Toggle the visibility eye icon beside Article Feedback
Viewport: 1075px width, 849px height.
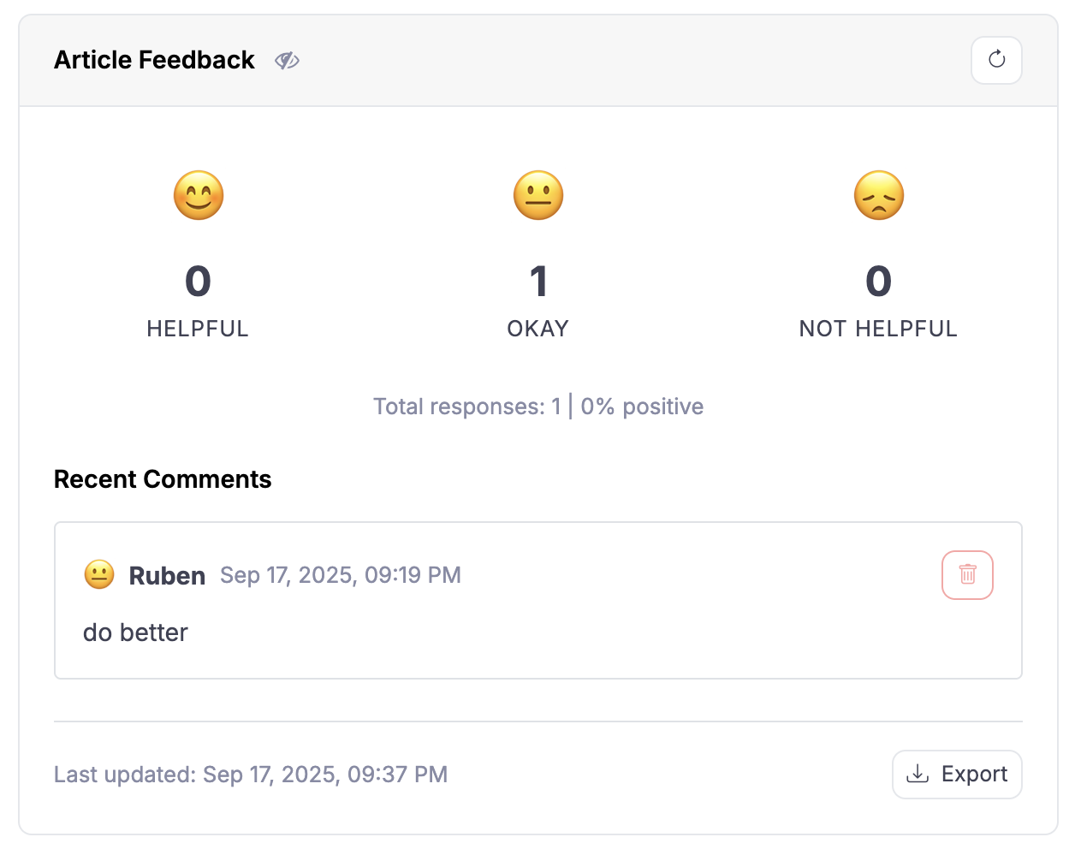pos(287,60)
